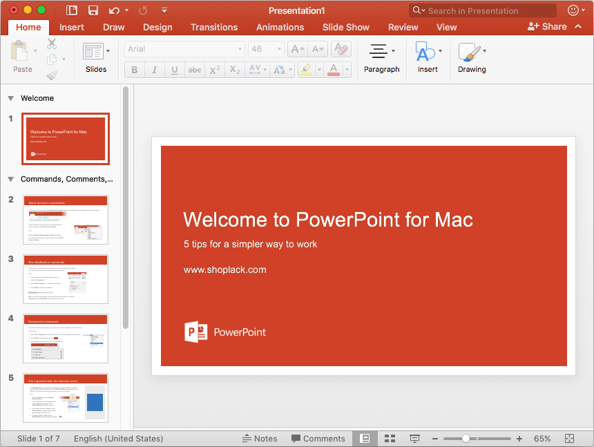Open the View tab

tap(447, 27)
